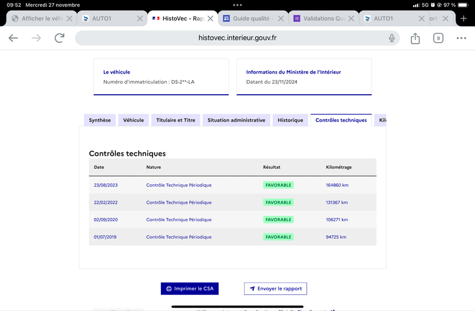
Task: Close the Guide qualité tab
Action: (280, 18)
